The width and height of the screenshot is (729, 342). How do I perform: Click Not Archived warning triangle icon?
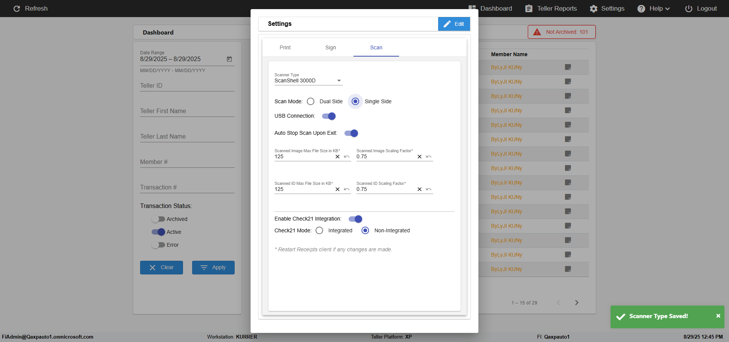coord(537,32)
